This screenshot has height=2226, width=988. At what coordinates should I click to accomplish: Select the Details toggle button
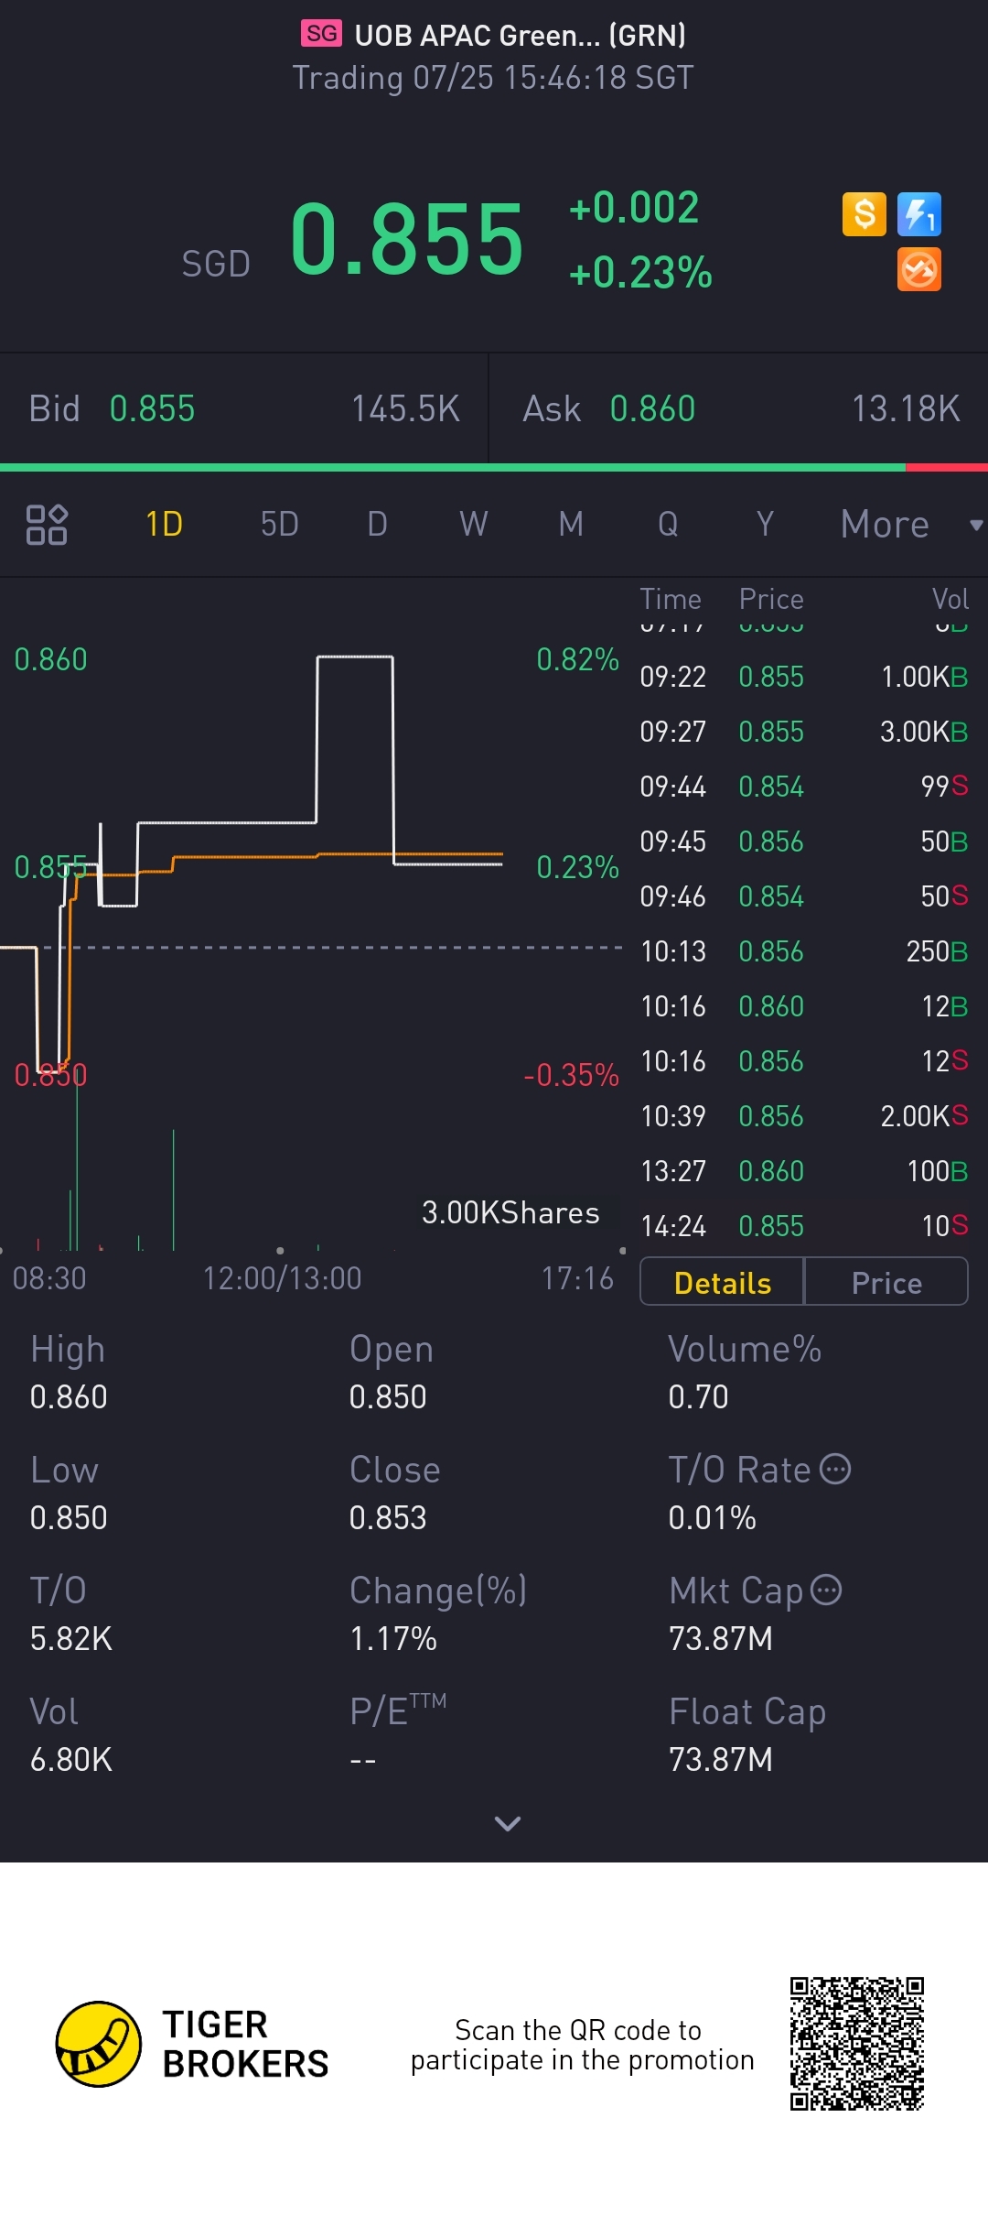(x=723, y=1282)
